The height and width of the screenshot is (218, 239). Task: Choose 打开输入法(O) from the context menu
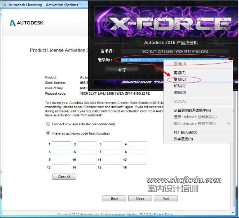pyautogui.click(x=198, y=132)
